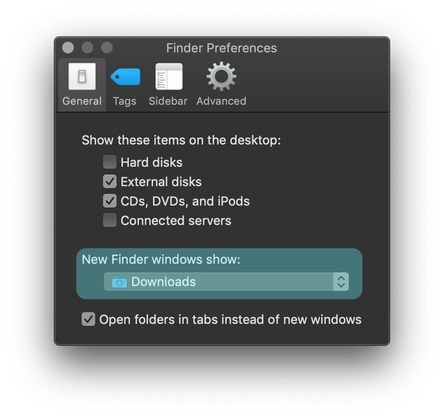Screen dimensions: 444x417
Task: Switch to the Tags tab label
Action: click(x=125, y=101)
